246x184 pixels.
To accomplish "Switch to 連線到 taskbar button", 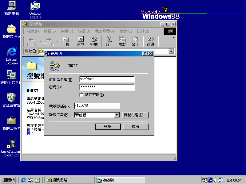I will coord(120,180).
